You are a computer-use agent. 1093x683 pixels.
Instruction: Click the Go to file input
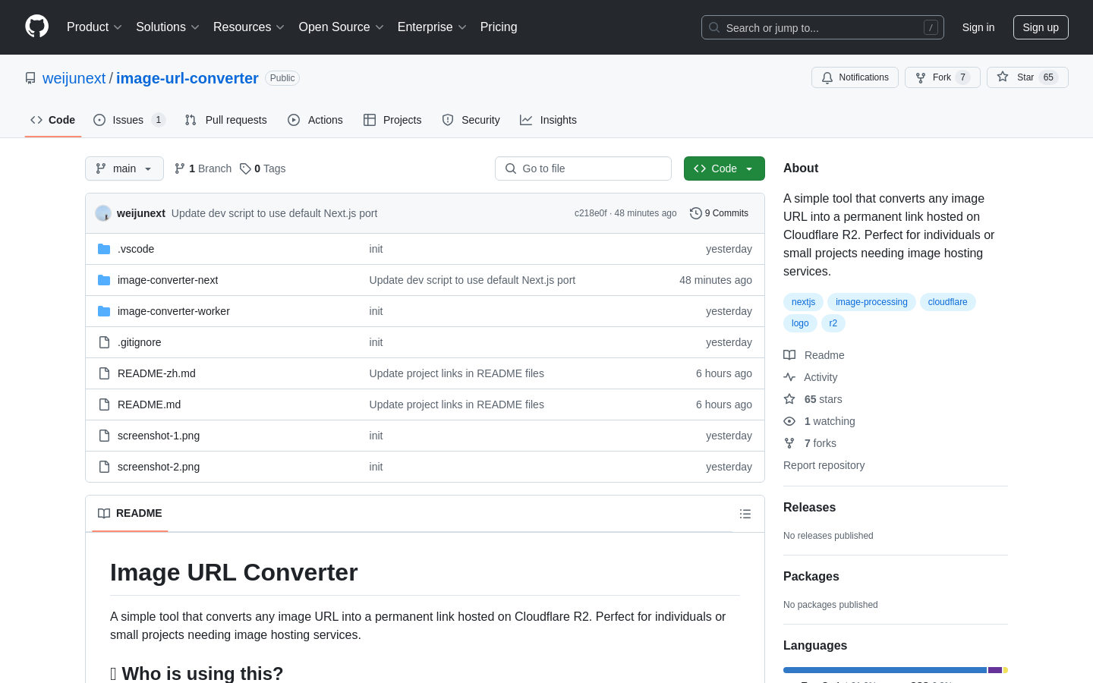[583, 168]
